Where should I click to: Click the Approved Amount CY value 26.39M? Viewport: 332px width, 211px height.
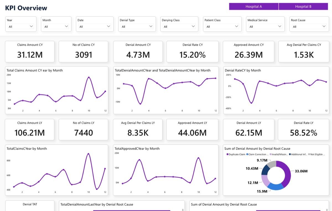[249, 55]
